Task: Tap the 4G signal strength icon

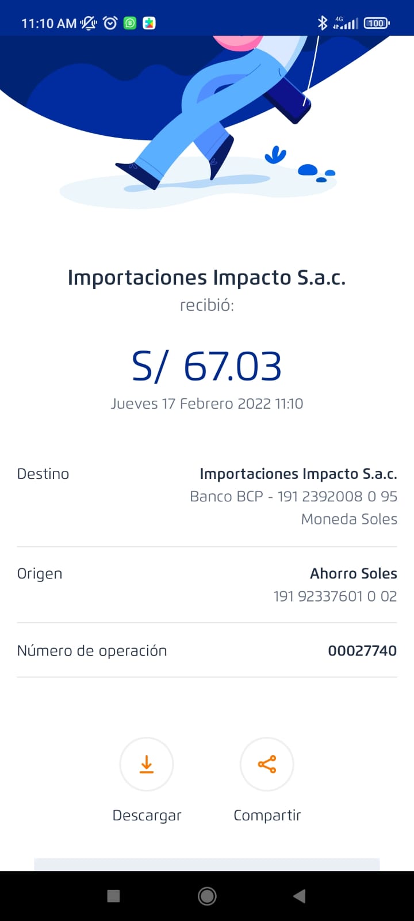Action: coord(346,23)
